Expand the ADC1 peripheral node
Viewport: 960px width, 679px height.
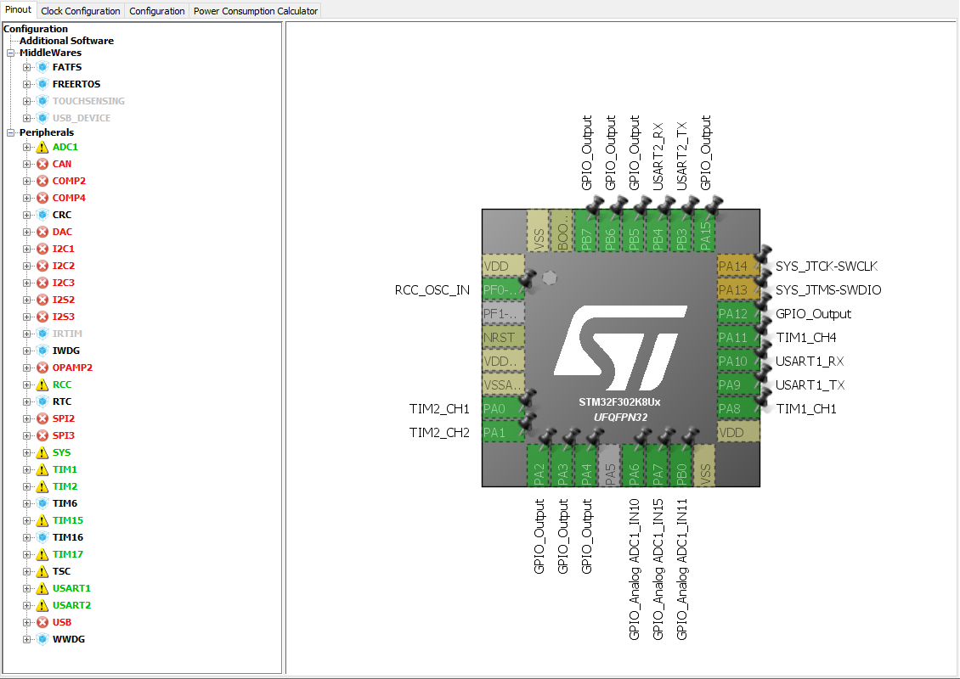(x=26, y=147)
